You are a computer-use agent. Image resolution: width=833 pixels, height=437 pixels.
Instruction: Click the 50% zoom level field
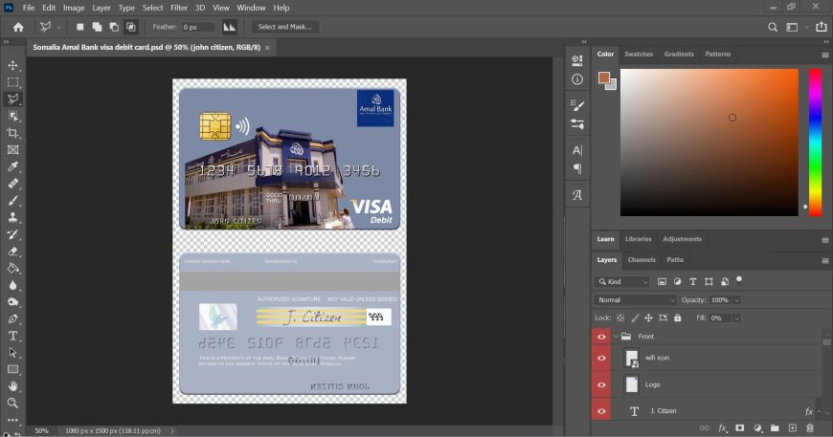click(41, 430)
